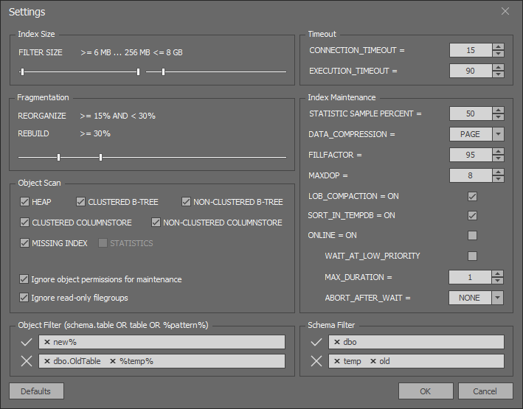523x409 pixels.
Task: Reset settings with the Defaults button
Action: click(36, 391)
